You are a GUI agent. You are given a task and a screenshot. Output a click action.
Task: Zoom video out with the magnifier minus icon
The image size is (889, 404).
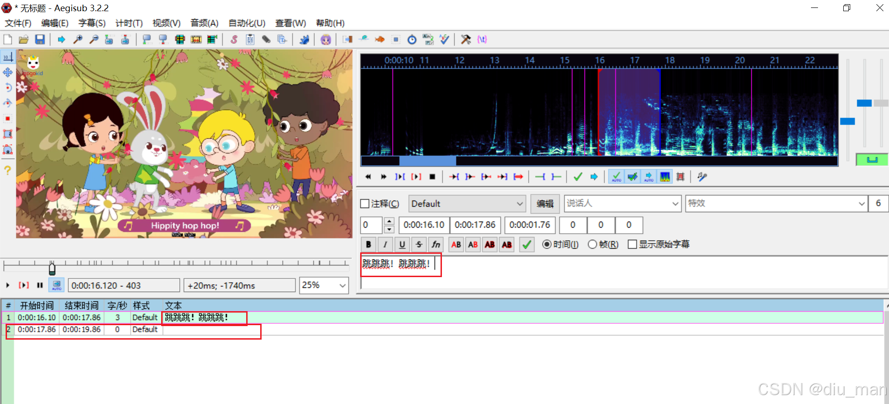pyautogui.click(x=93, y=40)
